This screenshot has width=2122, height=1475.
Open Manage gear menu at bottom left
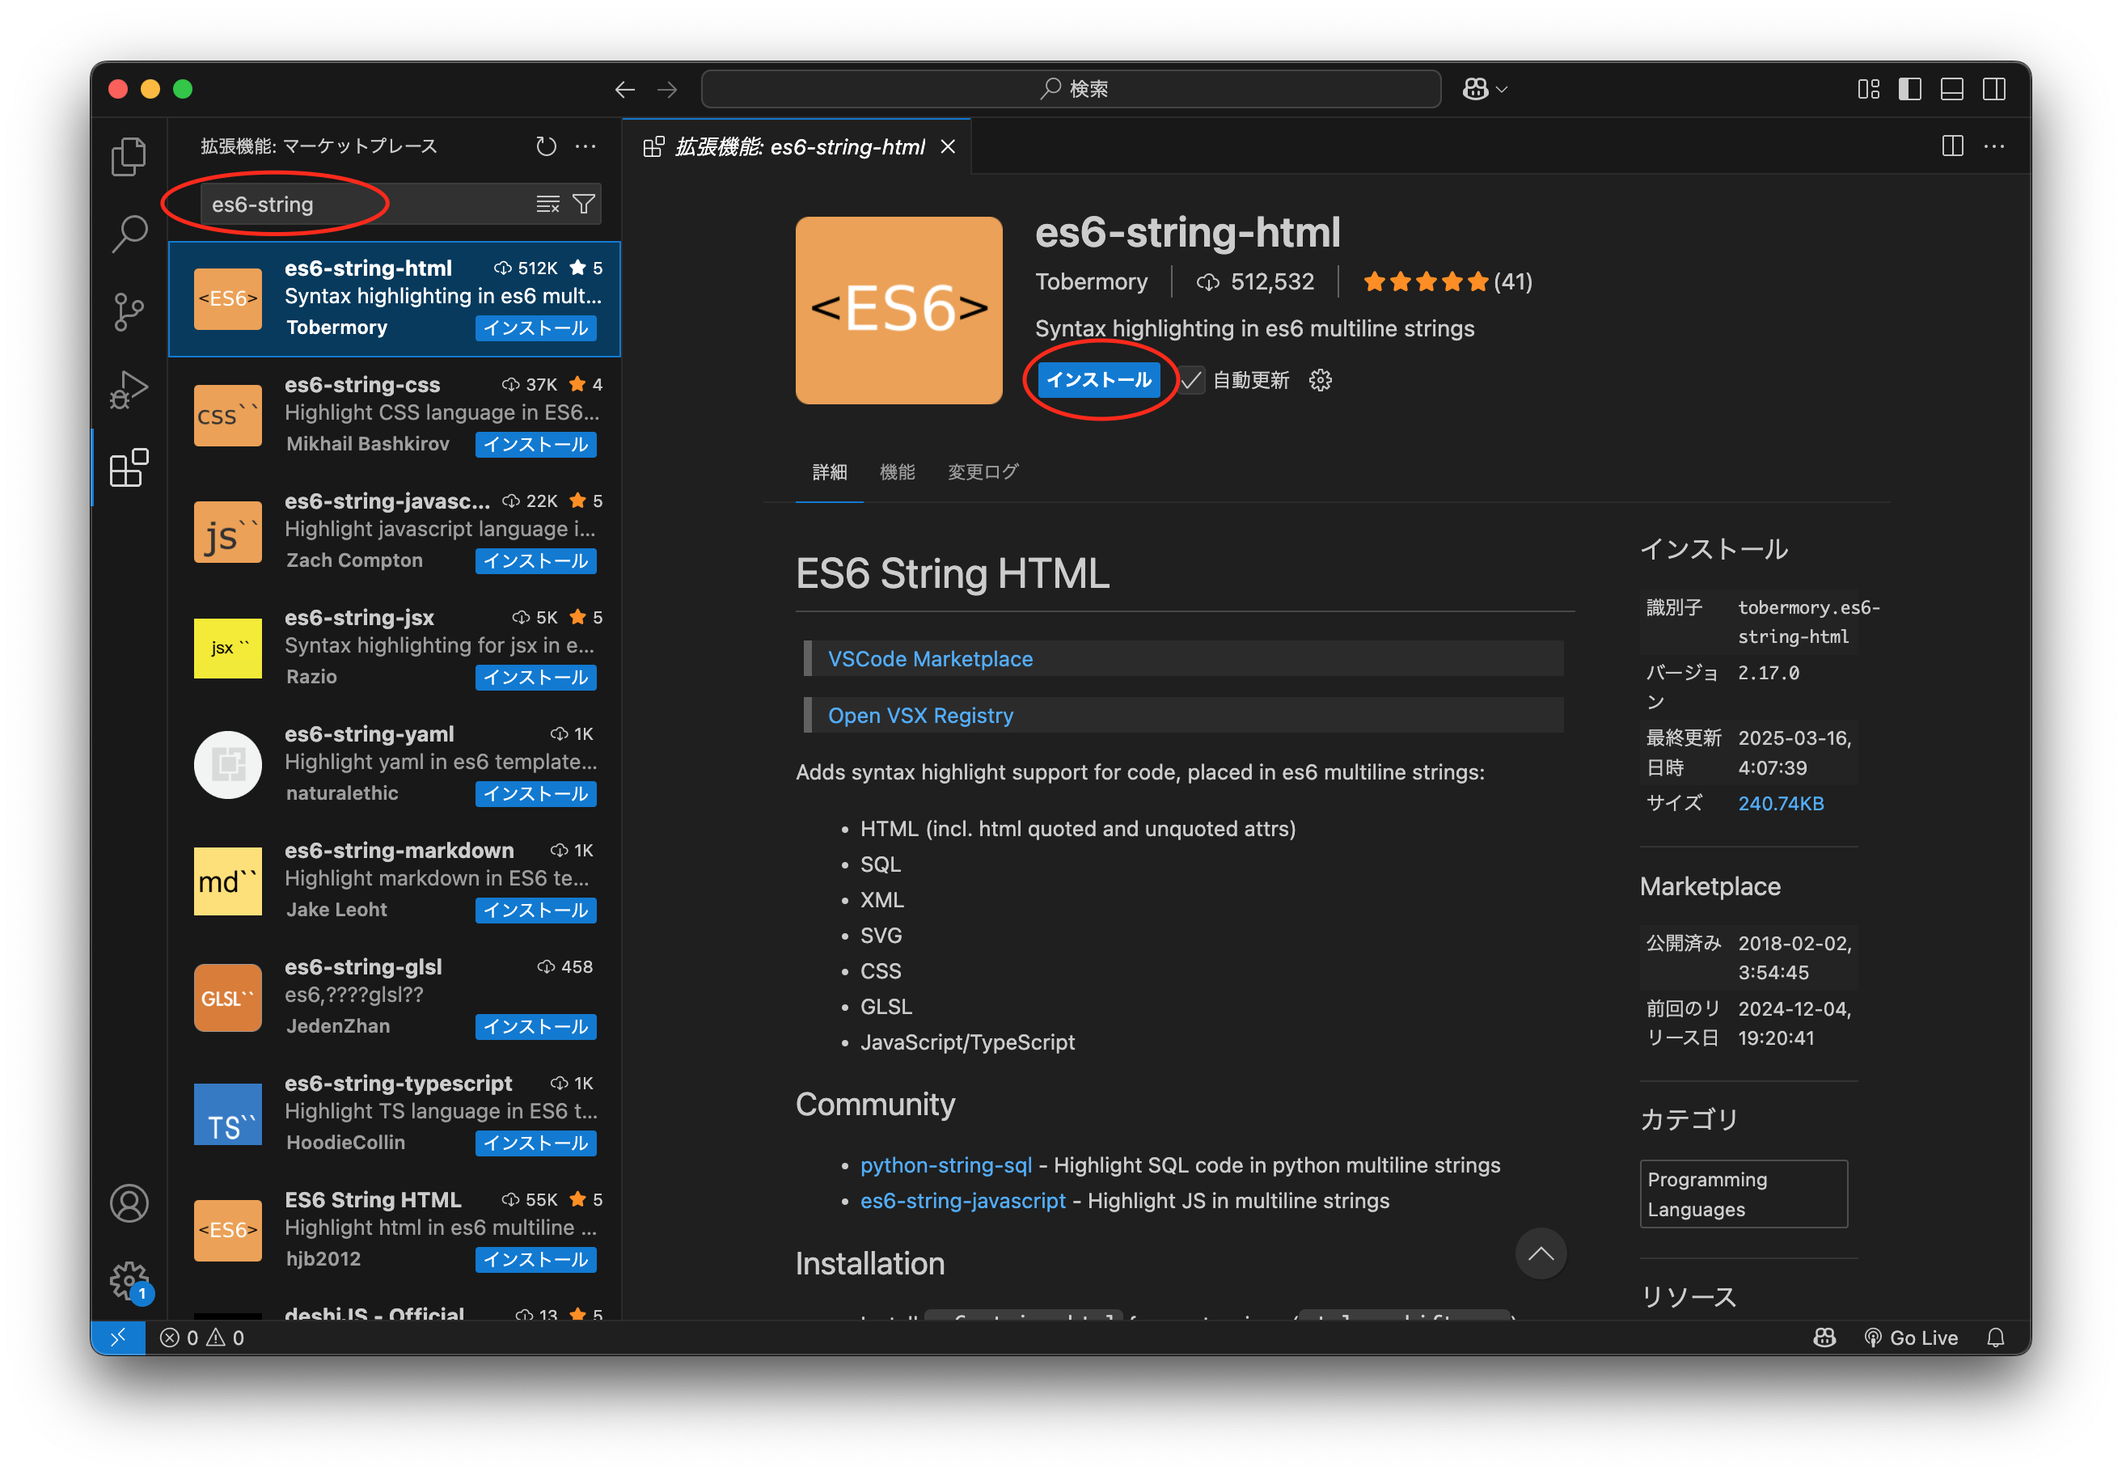[x=129, y=1280]
